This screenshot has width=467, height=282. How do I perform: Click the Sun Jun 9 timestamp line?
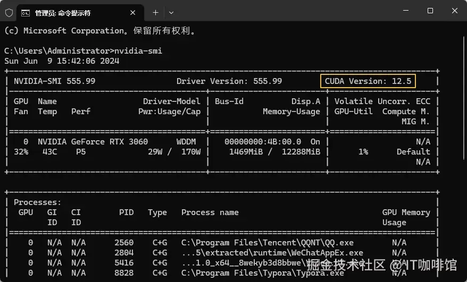point(62,61)
